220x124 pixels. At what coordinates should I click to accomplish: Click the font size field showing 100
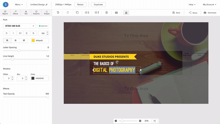tap(43, 33)
